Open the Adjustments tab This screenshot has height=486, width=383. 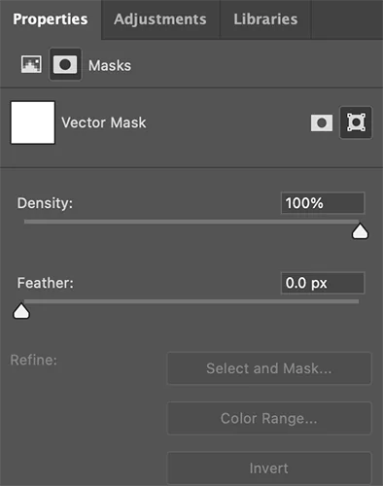coord(160,19)
